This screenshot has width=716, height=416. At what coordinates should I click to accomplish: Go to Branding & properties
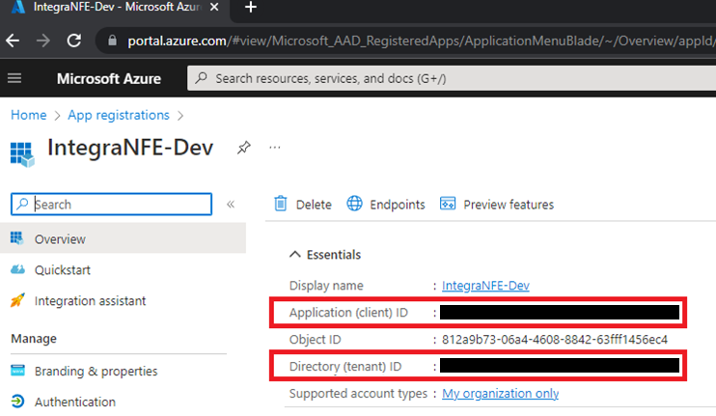pos(96,371)
